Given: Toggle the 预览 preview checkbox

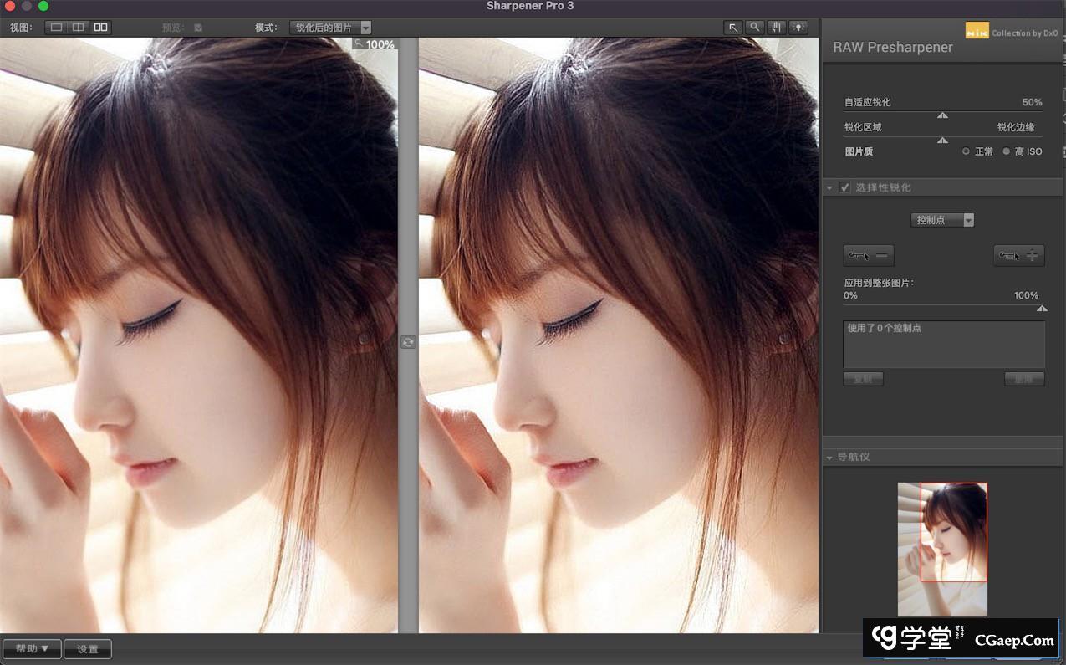Looking at the screenshot, I should point(198,28).
